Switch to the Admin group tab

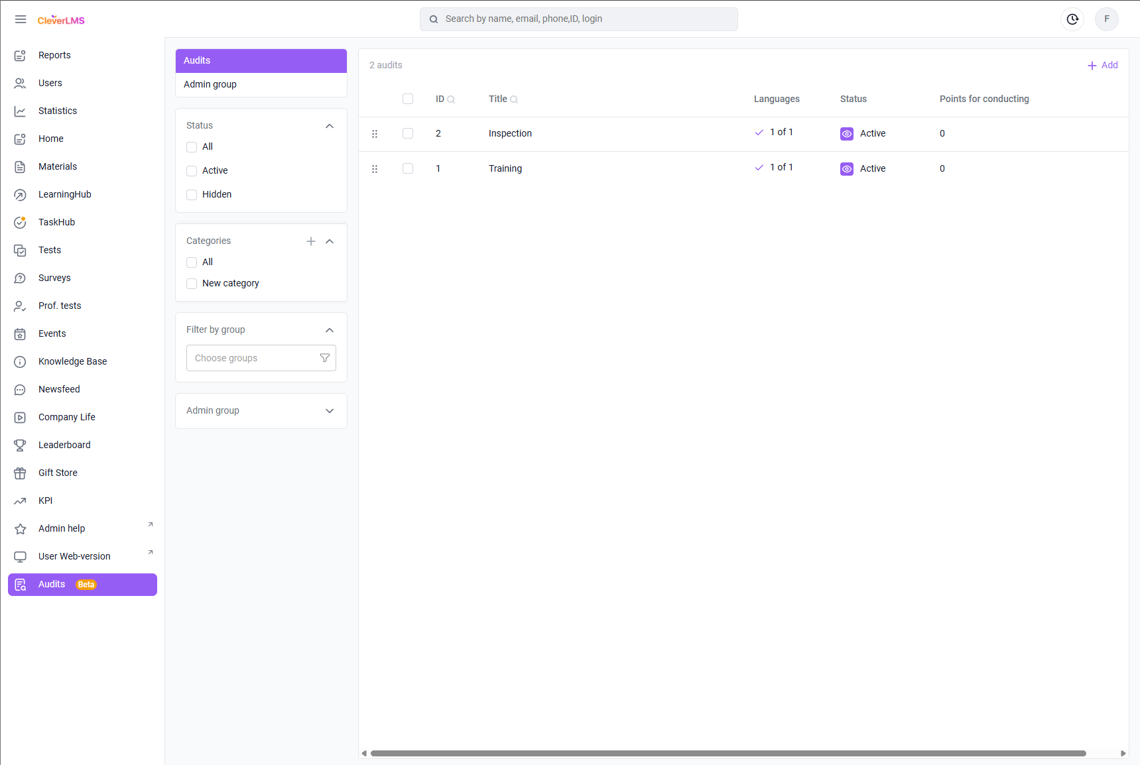point(210,84)
